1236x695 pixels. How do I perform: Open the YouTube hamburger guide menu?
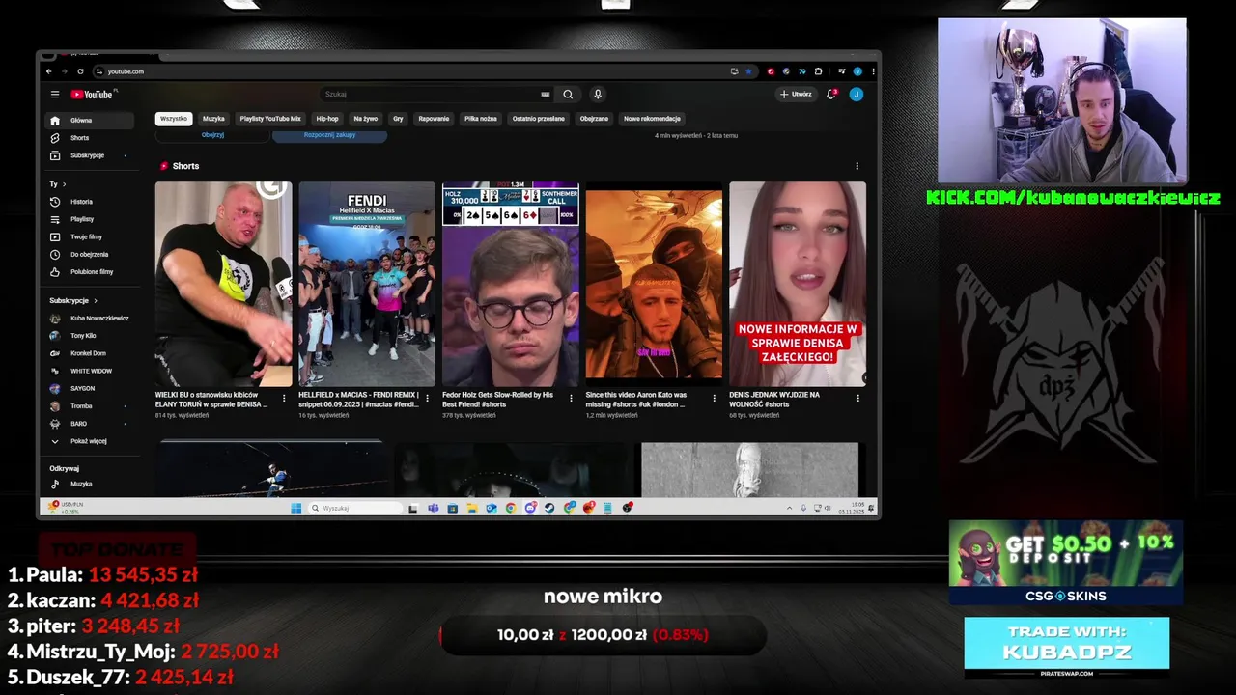(x=55, y=95)
